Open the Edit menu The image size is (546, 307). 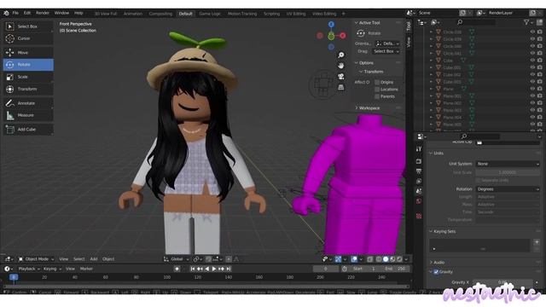point(27,14)
